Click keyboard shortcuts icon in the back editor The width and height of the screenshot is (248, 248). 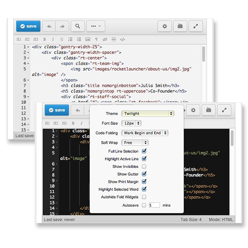click(x=180, y=26)
